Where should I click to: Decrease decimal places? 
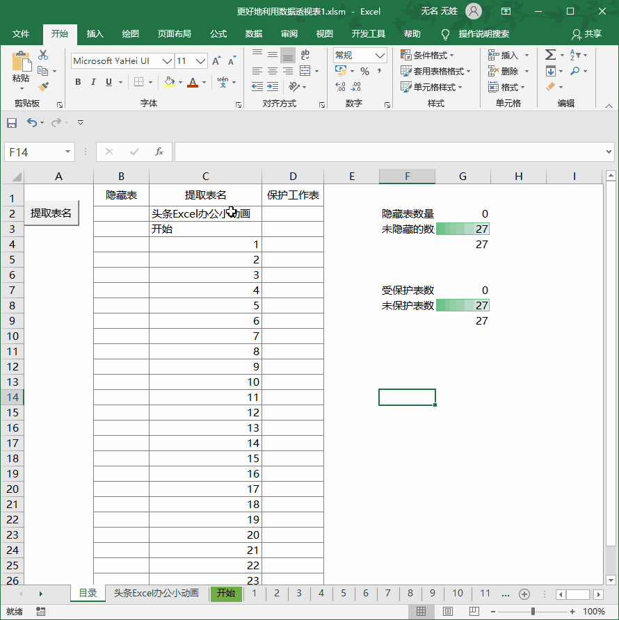pos(356,87)
